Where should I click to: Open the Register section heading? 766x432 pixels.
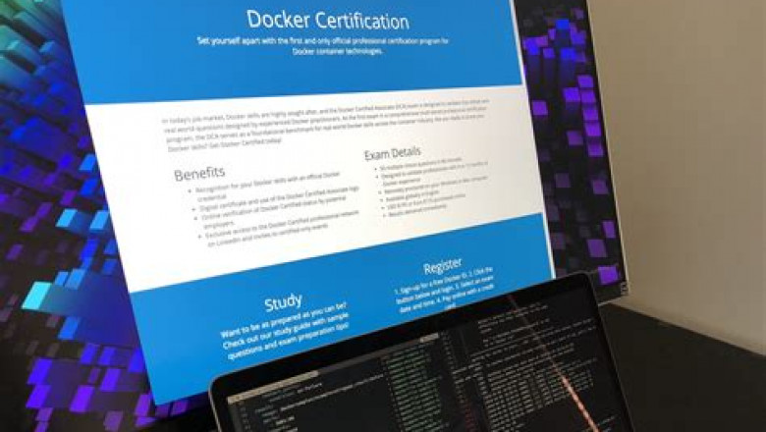[443, 266]
